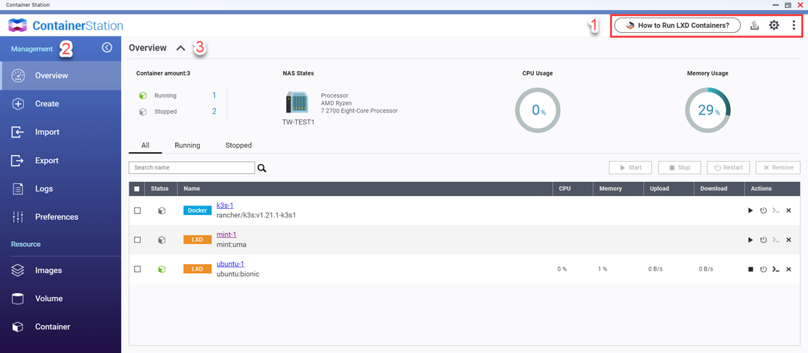Restart the k3s-1 container via power icon
Image resolution: width=808 pixels, height=353 pixels.
pyautogui.click(x=764, y=211)
